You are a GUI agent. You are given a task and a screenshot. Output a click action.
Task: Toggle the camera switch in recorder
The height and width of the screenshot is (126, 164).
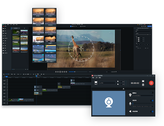152,93
